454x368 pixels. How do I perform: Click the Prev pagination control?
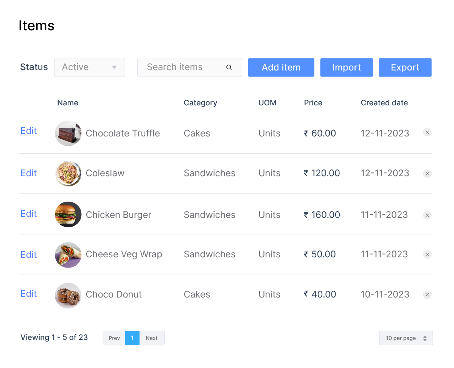click(114, 338)
